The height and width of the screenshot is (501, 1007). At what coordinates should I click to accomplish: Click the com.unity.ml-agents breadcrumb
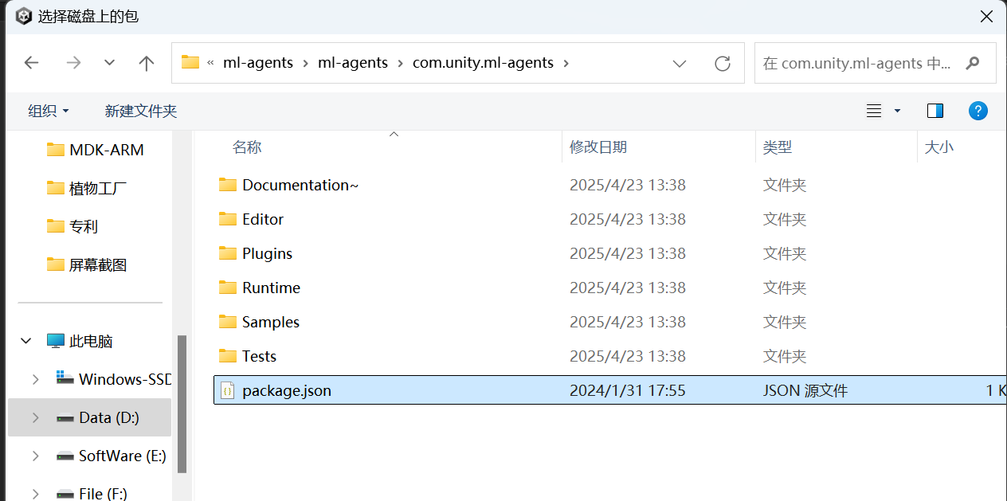(483, 63)
